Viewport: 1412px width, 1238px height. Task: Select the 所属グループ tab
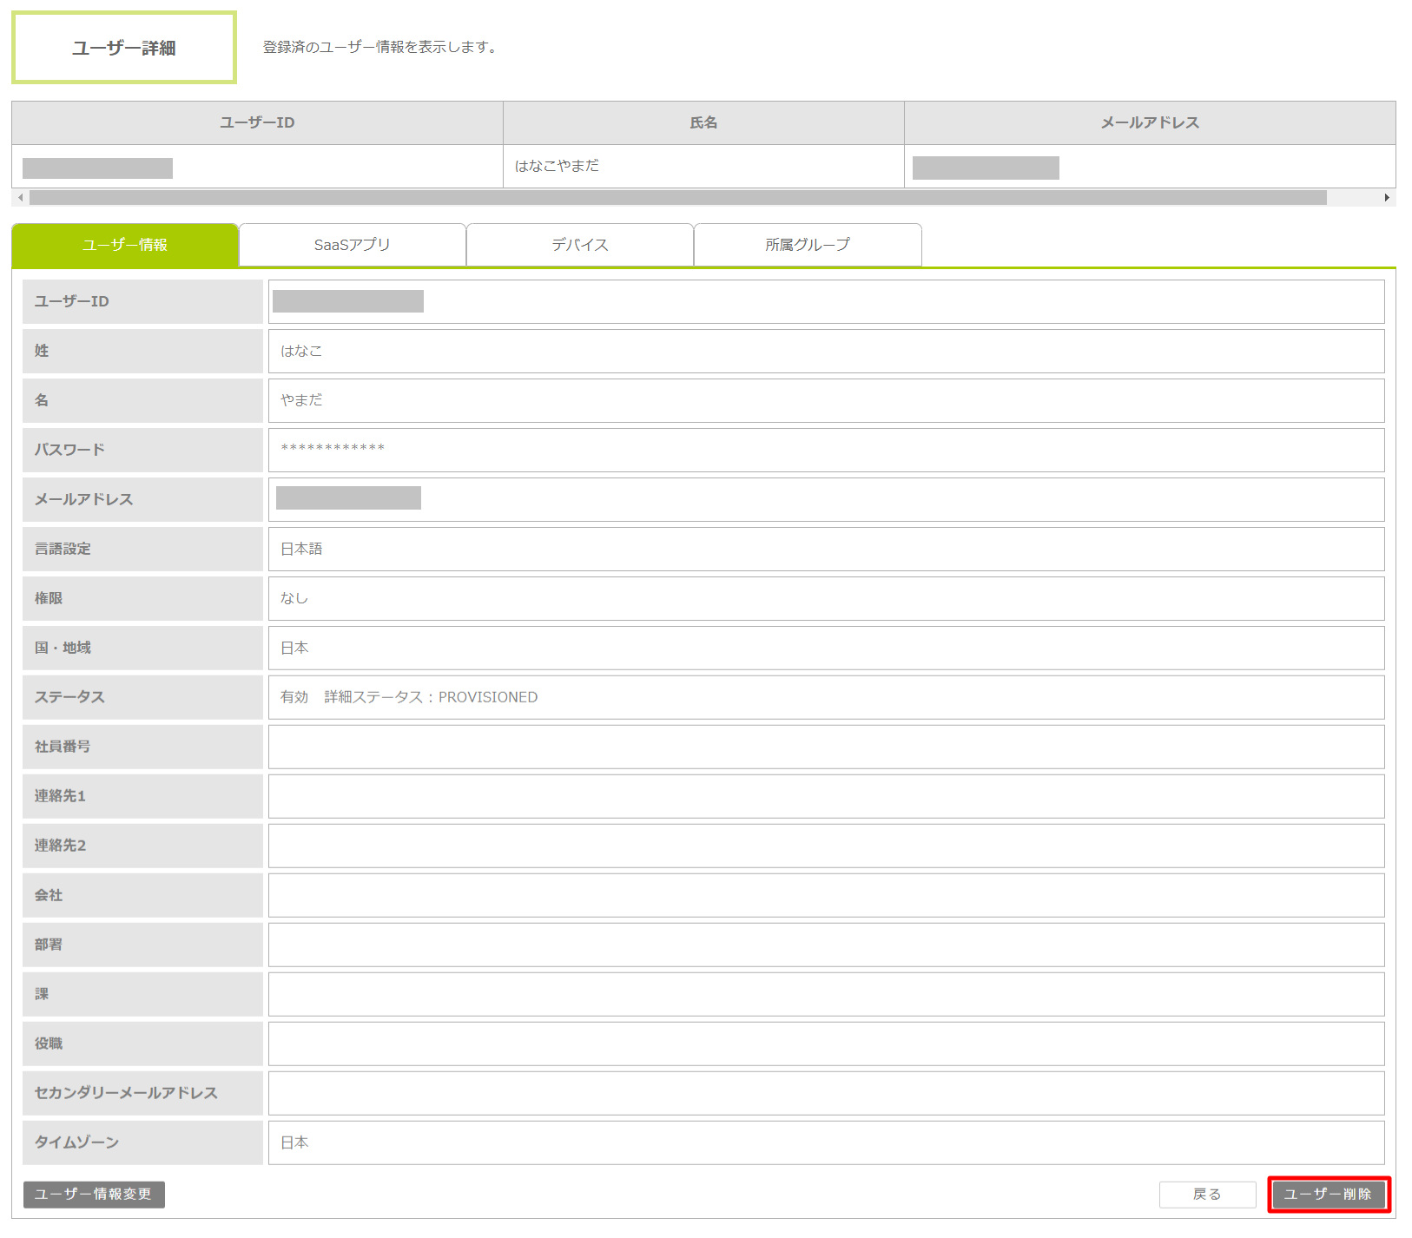[808, 245]
